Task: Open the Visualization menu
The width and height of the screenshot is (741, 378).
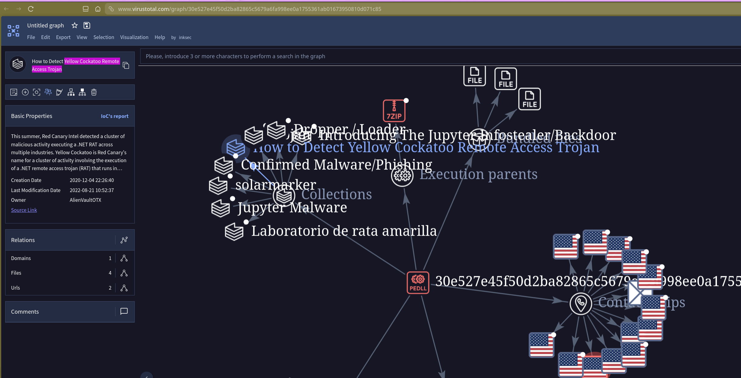Action: [134, 37]
